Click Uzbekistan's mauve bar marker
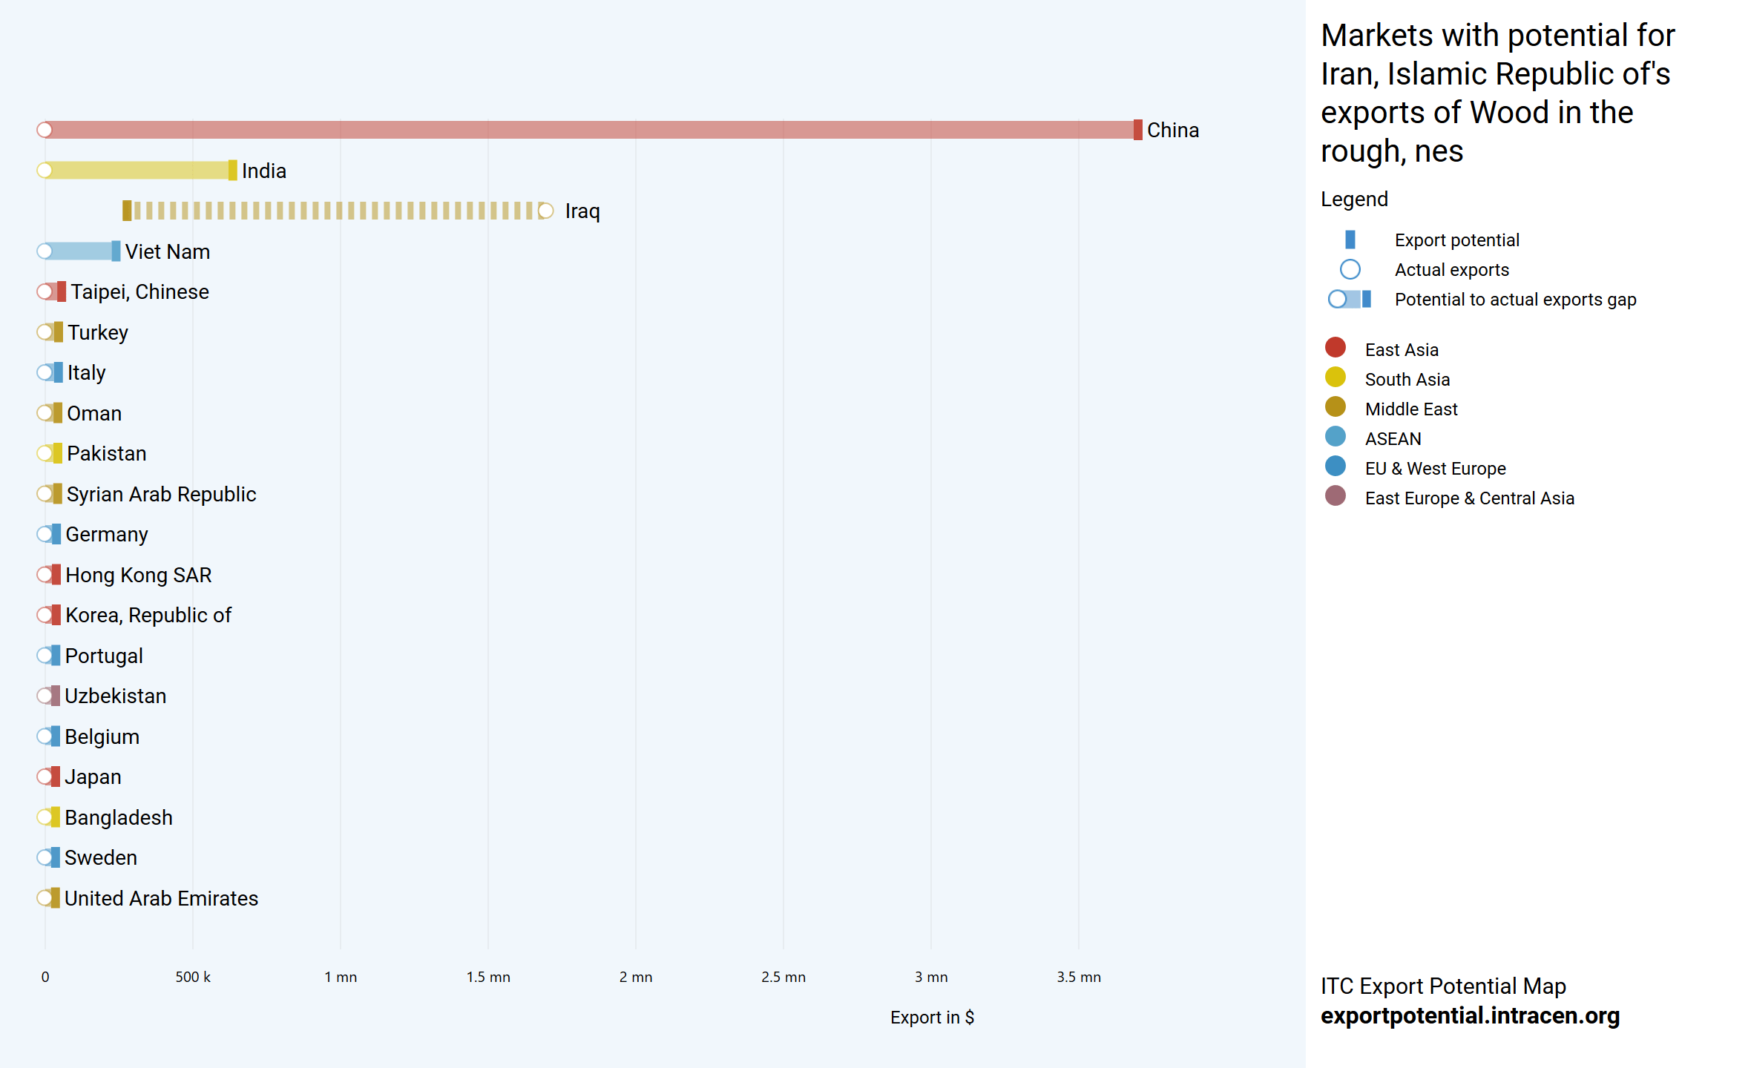This screenshot has height=1068, width=1751. 55,696
